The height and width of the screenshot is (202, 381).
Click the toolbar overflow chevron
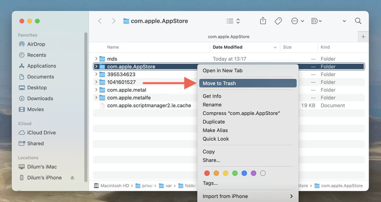pos(344,21)
